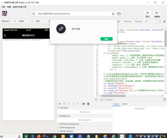Image resolution: width=167 pixels, height=138 pixels.
Task: Select the Watch tab
Action: 125,104
